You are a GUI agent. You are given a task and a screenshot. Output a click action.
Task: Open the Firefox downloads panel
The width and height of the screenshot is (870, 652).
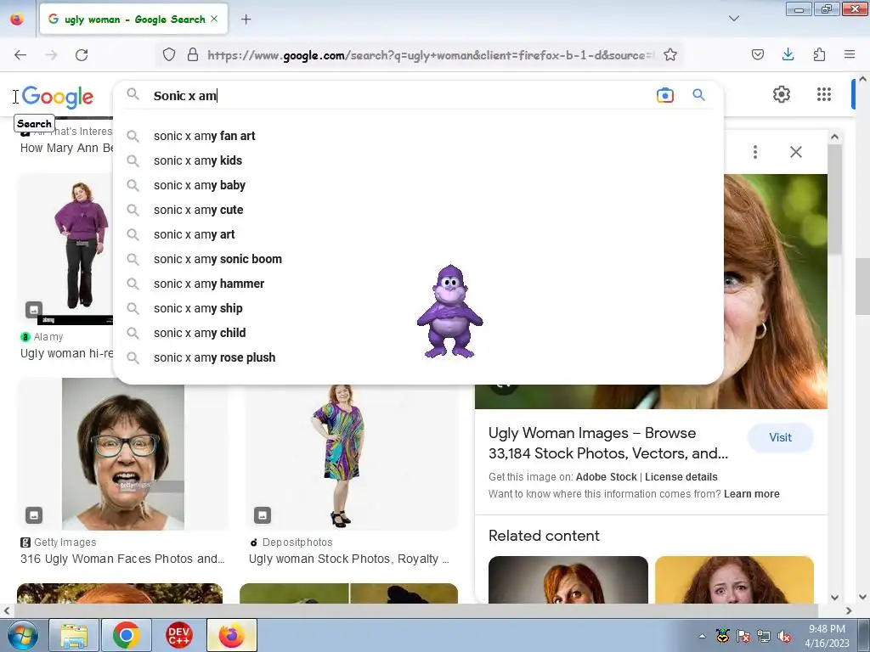(x=788, y=54)
